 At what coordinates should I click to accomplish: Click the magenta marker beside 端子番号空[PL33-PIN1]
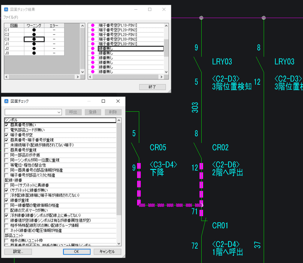(93, 44)
